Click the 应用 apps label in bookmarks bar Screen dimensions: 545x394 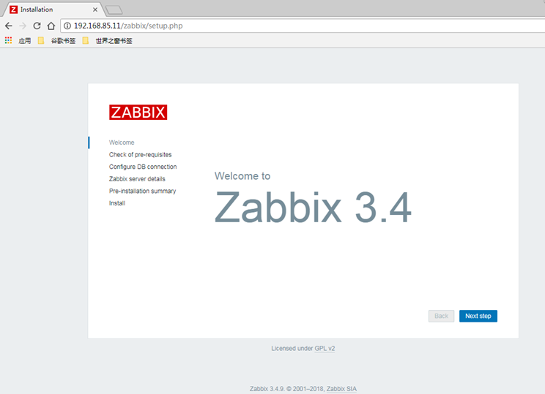tap(25, 41)
